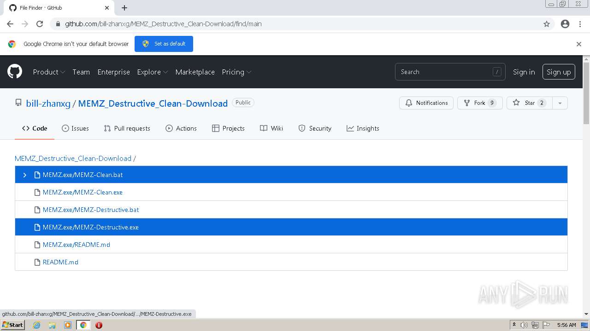This screenshot has width=590, height=331.
Task: Expand the Explore dropdown menu
Action: click(x=153, y=72)
